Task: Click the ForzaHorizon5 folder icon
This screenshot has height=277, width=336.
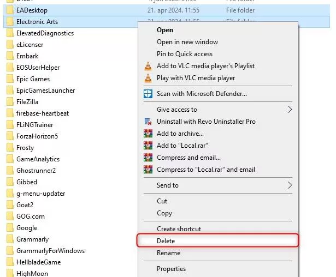Action: 10,136
